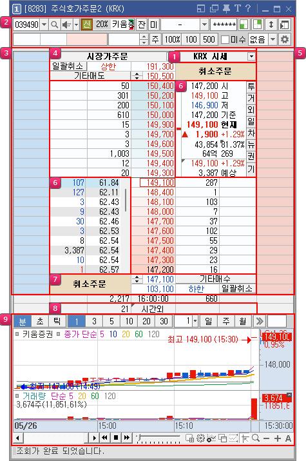Click the vertical up-down arrow toolbar icon
306x461 pixels.
click(271, 25)
